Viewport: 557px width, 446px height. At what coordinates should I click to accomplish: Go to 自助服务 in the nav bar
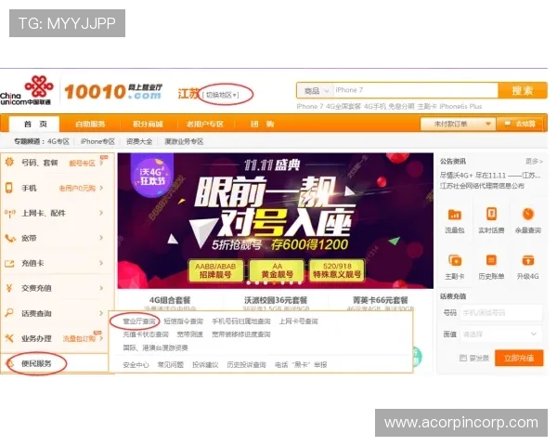point(90,125)
